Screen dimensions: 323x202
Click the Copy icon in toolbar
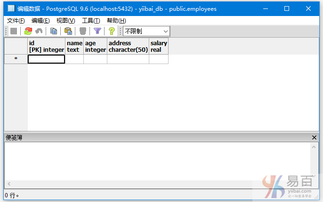tap(54, 31)
